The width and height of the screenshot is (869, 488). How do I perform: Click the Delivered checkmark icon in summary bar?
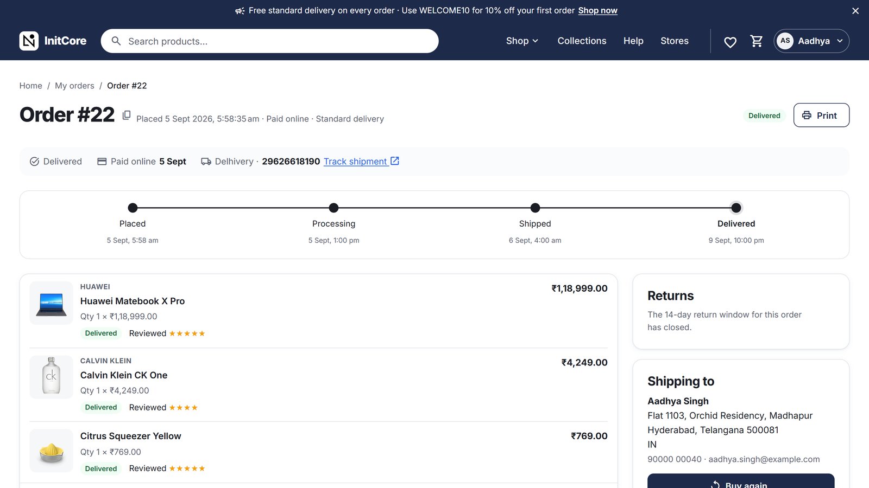34,162
